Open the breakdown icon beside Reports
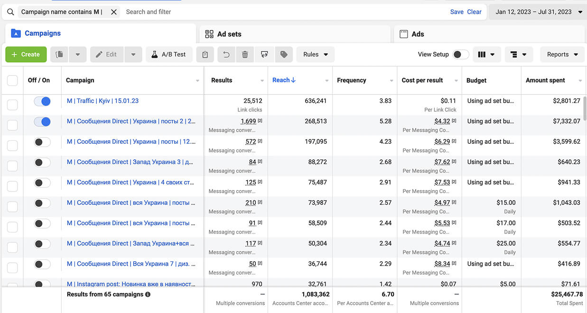This screenshot has width=587, height=313. [x=519, y=55]
